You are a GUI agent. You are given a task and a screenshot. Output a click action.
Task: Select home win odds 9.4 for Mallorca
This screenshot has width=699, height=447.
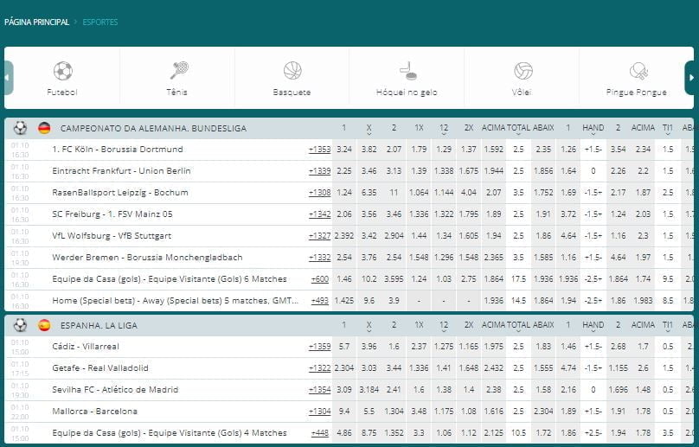tap(343, 412)
